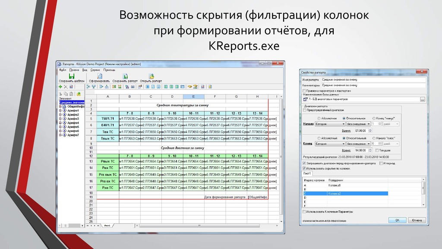The width and height of the screenshot is (442, 249).
Task: Select Абсолютное radio for Начало
Action: (x=319, y=118)
